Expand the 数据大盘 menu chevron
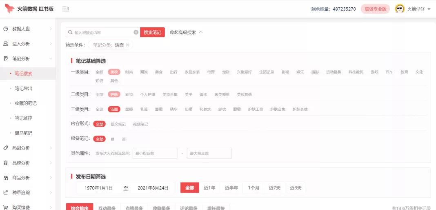Viewport: 436px width, 210px height. (x=51, y=29)
